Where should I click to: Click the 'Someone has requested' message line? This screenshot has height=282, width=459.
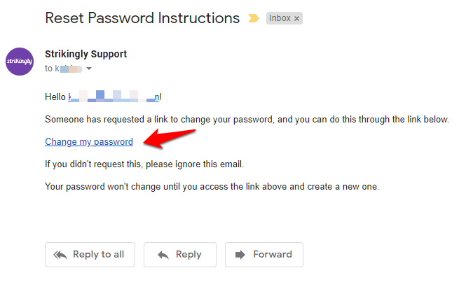[x=247, y=120]
